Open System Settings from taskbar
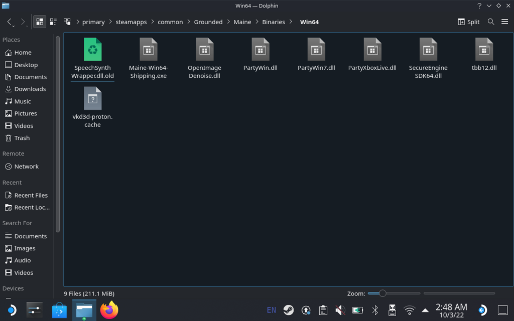 point(35,310)
